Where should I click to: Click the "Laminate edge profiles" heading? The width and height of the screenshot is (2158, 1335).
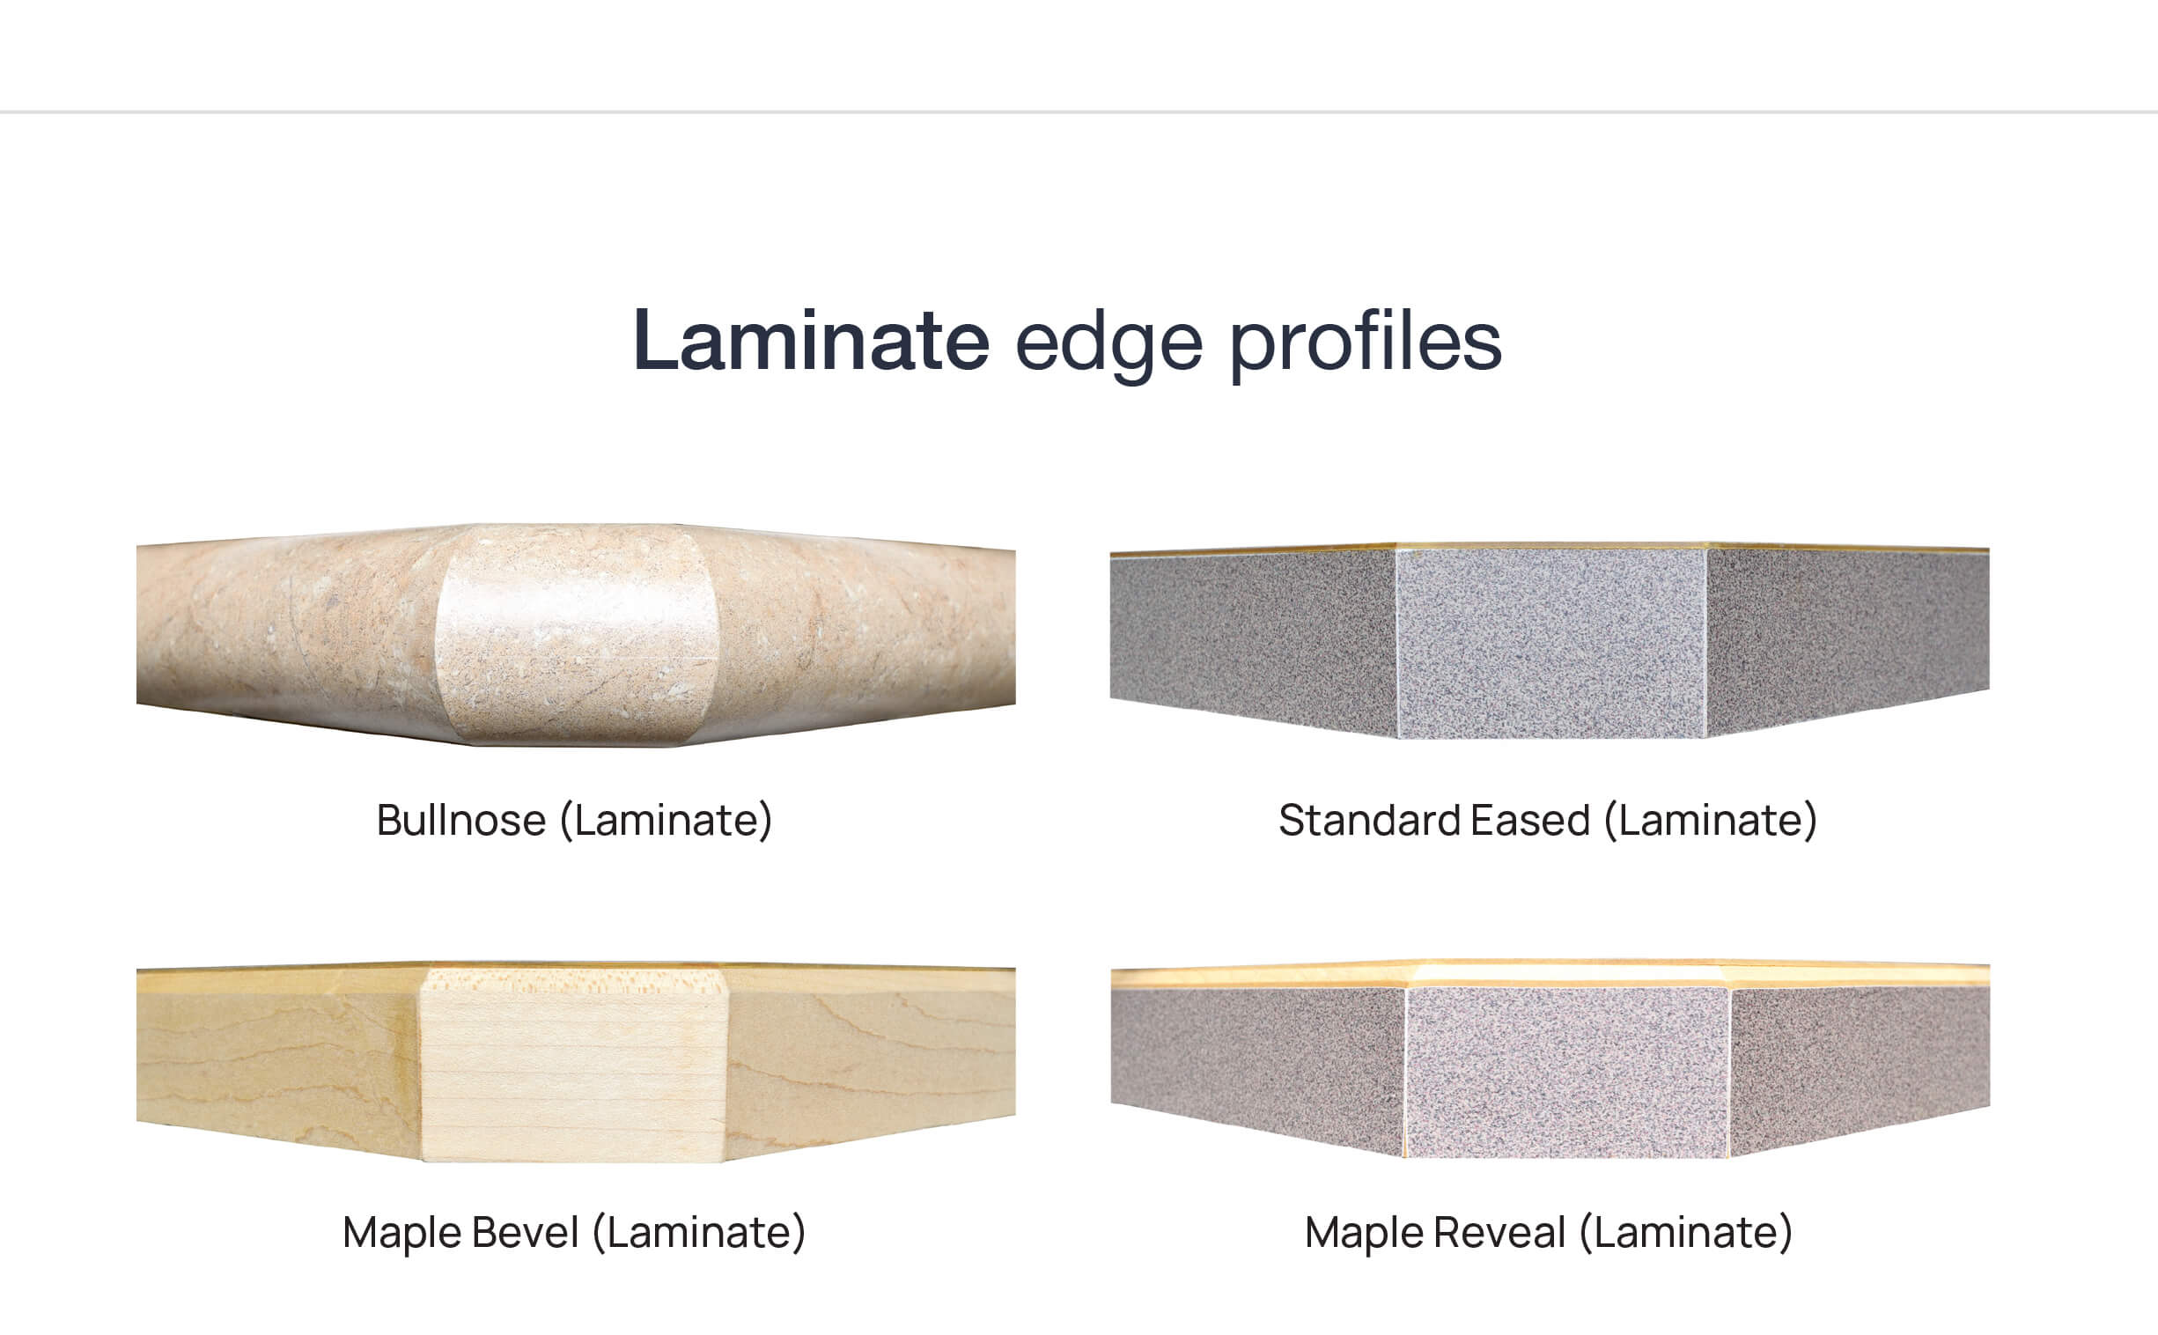1067,341
